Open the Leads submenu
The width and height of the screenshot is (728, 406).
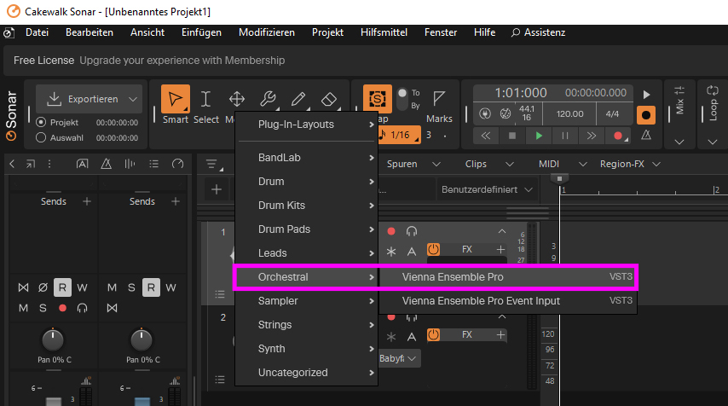pyautogui.click(x=306, y=253)
